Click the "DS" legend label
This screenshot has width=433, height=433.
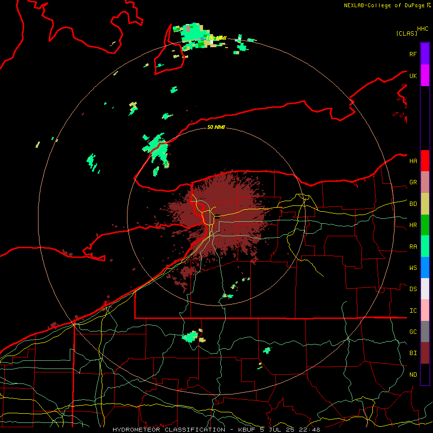[x=413, y=289]
